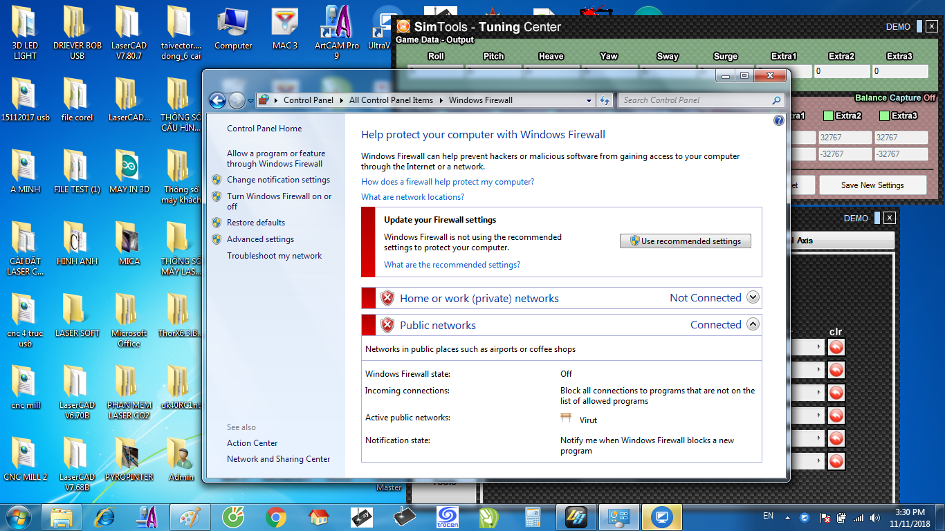Open Troubleshoot my network link
The width and height of the screenshot is (945, 531).
274,256
